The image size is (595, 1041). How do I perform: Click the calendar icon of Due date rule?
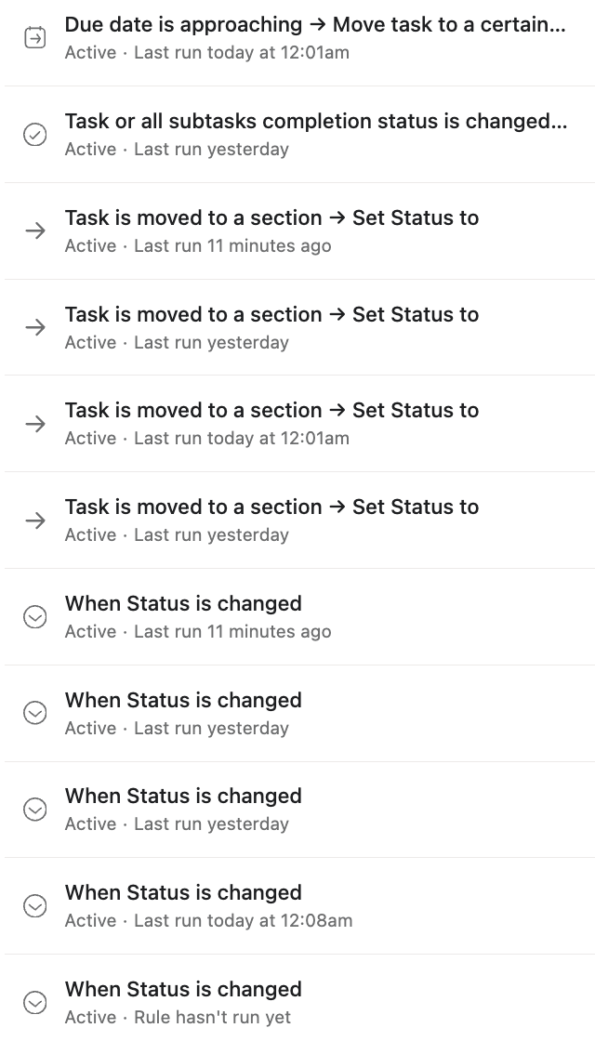pyautogui.click(x=34, y=38)
